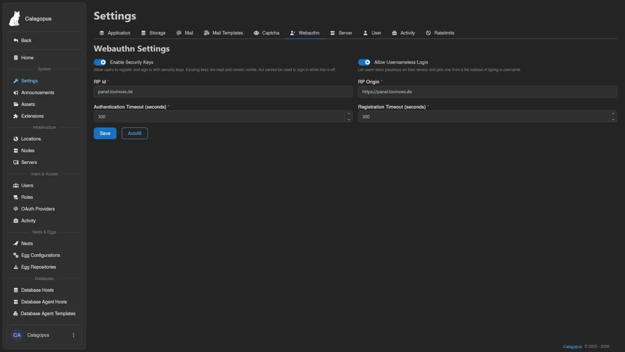Switch to the Mail Templates tab
The width and height of the screenshot is (625, 352).
223,33
